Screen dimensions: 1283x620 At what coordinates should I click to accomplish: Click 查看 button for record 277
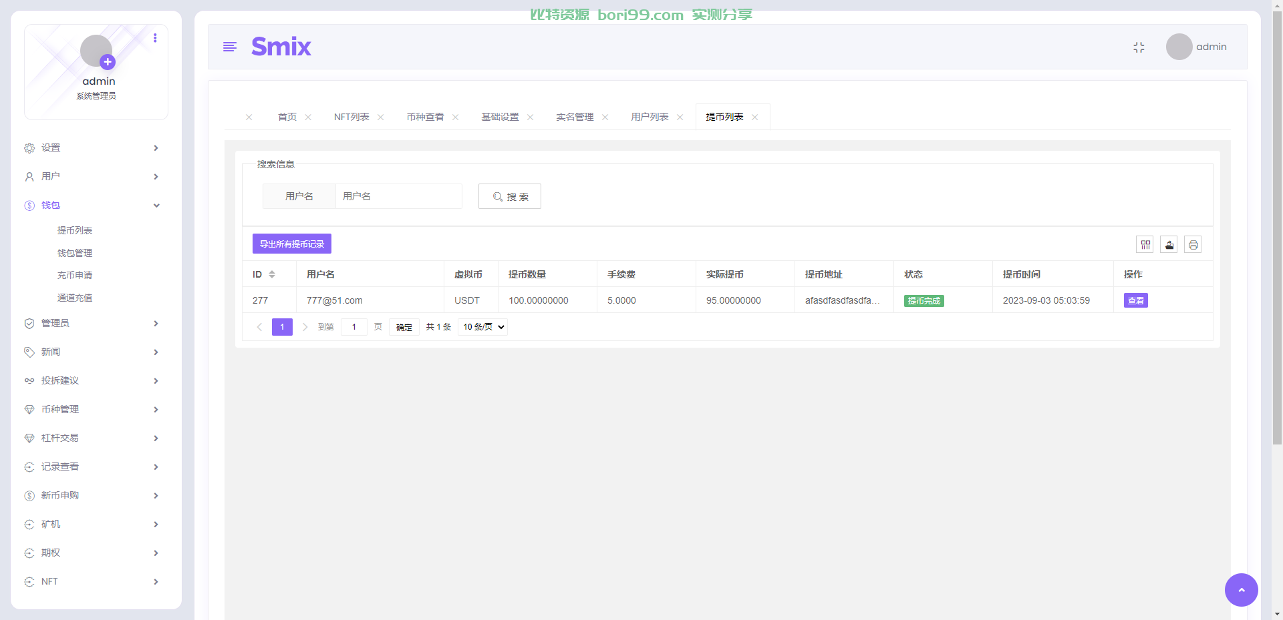point(1136,301)
